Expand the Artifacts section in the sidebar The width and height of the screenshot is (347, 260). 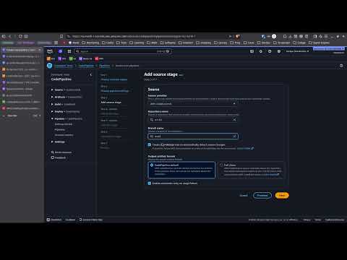click(x=52, y=97)
